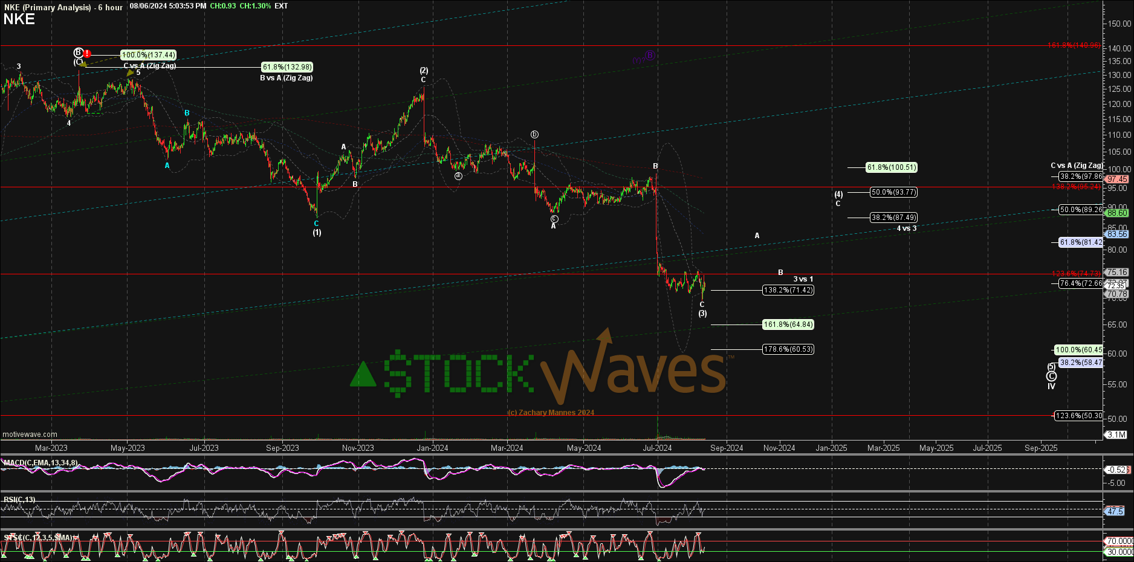Select the 178.6%(60.53) extension label

tap(788, 349)
